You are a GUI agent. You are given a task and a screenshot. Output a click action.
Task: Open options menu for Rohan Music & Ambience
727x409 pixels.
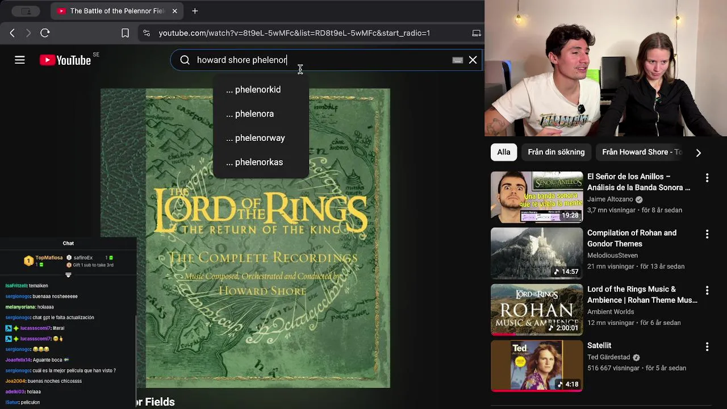[707, 290]
